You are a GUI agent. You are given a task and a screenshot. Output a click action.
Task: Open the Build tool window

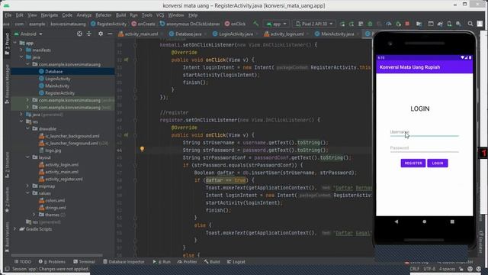pyautogui.click(x=212, y=261)
